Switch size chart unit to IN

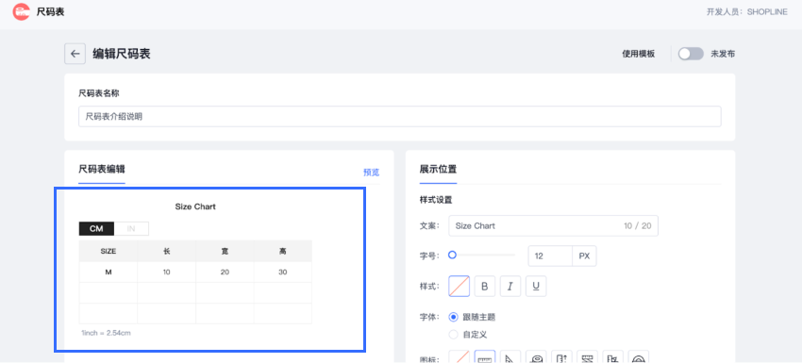pos(131,228)
